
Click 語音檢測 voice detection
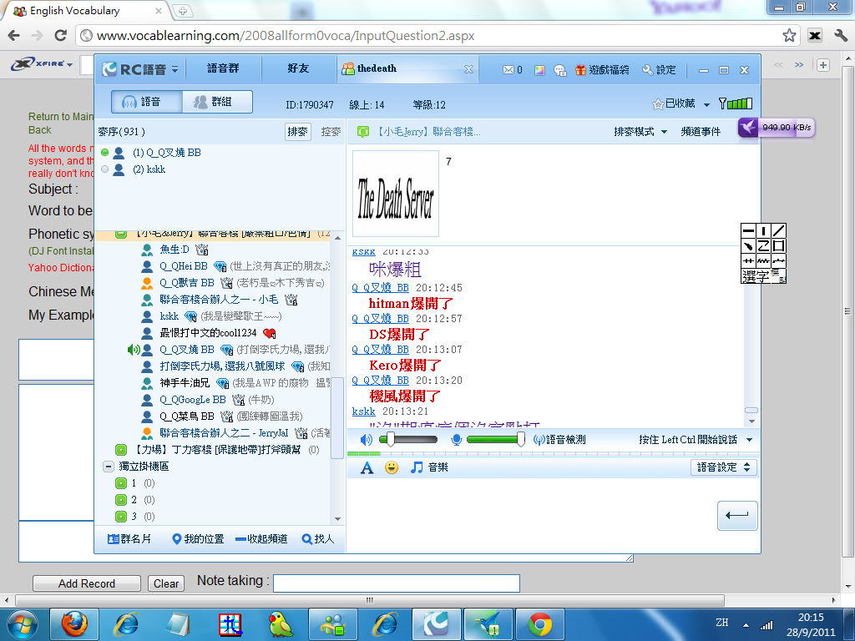click(559, 439)
